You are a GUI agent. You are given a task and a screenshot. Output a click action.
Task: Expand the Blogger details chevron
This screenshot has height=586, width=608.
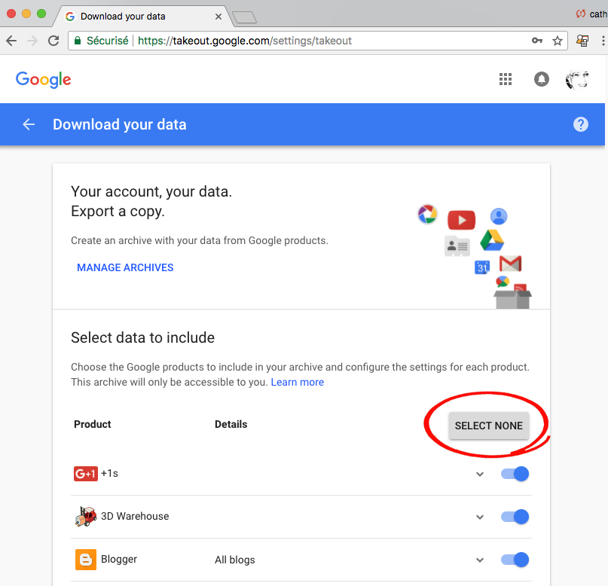click(480, 560)
